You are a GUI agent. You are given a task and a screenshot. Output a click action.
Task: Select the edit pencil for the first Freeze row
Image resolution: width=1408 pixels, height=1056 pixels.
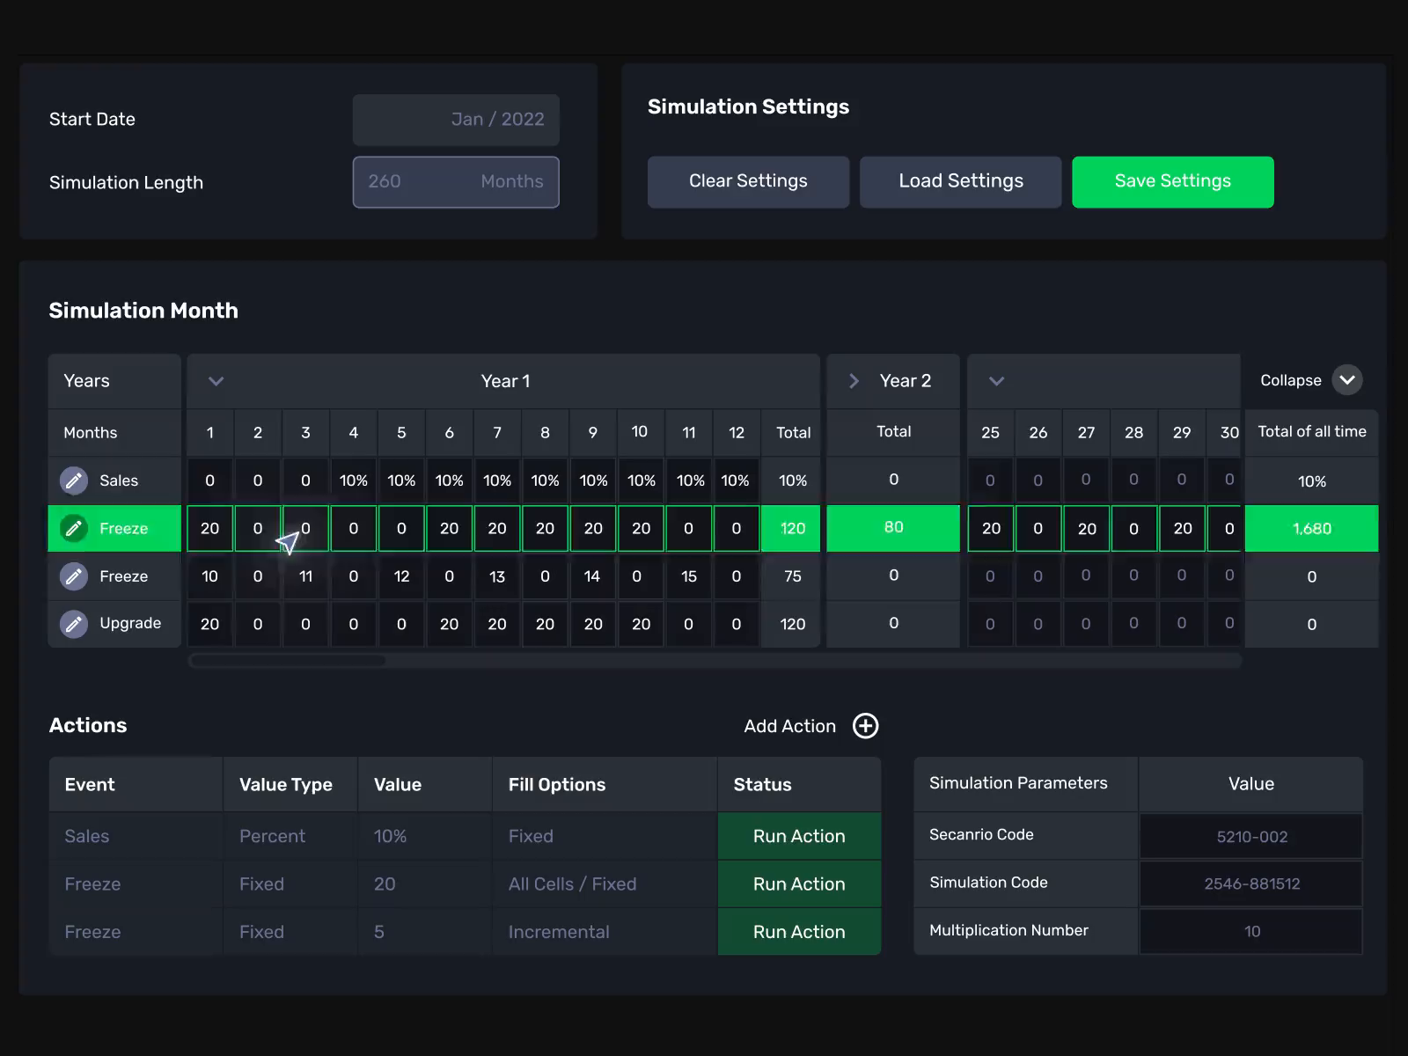coord(73,528)
